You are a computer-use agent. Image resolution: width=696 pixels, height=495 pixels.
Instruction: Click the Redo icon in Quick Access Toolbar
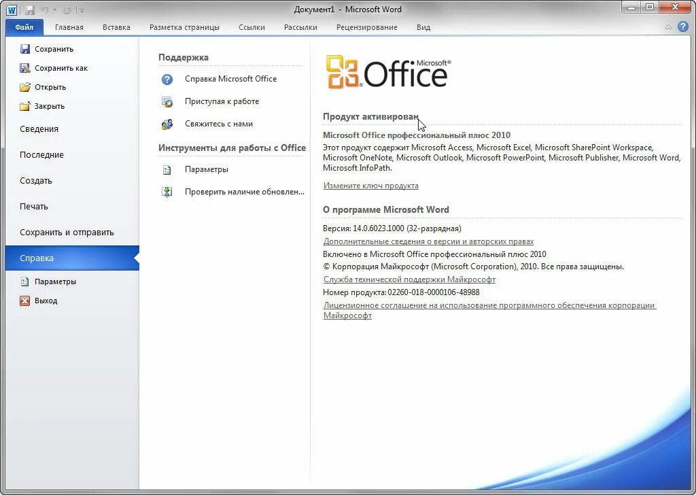[67, 10]
